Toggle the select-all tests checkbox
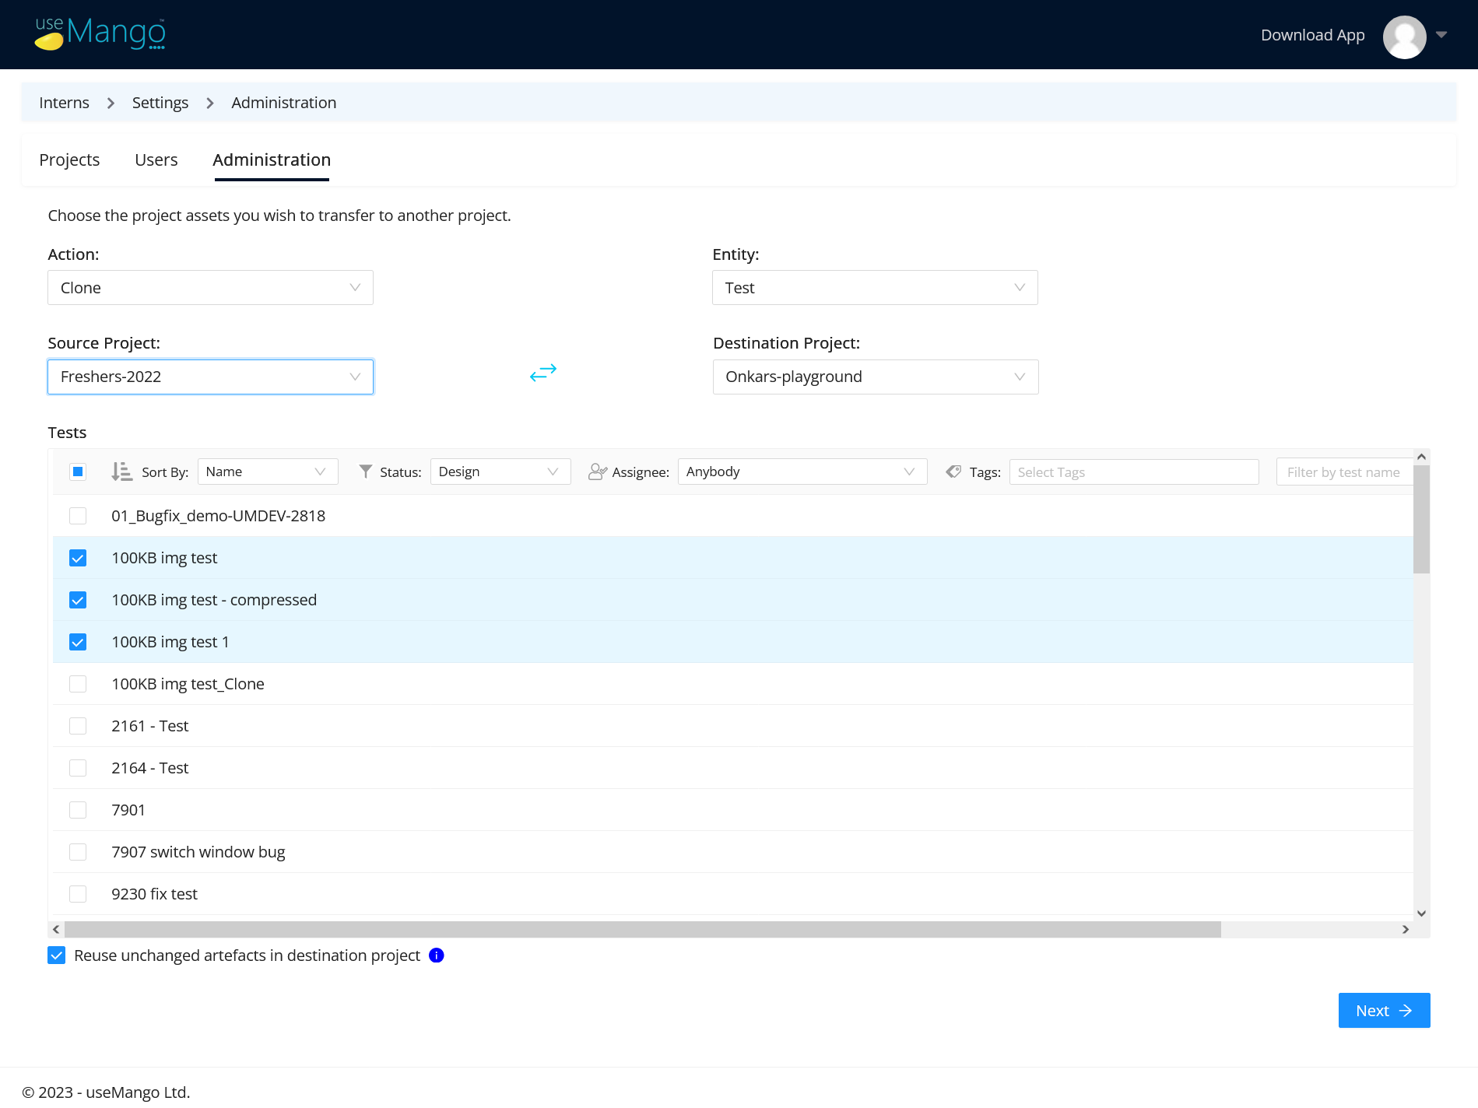Screen dimensions: 1478x1108 [x=78, y=472]
